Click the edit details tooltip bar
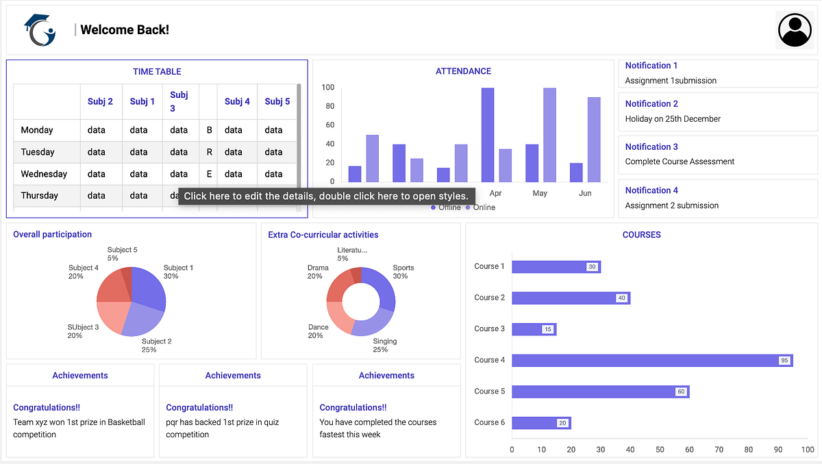The width and height of the screenshot is (822, 464). pyautogui.click(x=327, y=196)
